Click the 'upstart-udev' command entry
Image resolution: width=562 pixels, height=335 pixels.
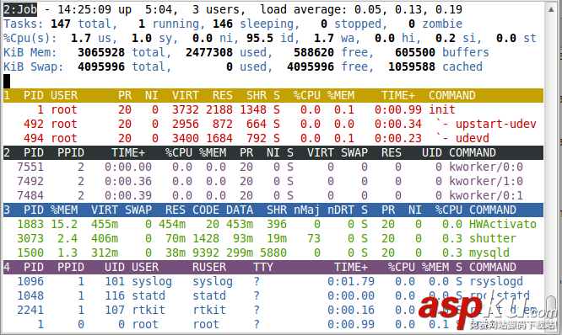click(x=495, y=124)
